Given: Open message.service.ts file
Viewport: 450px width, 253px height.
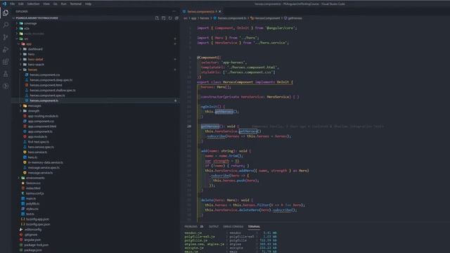Looking at the screenshot, I should pos(40,173).
